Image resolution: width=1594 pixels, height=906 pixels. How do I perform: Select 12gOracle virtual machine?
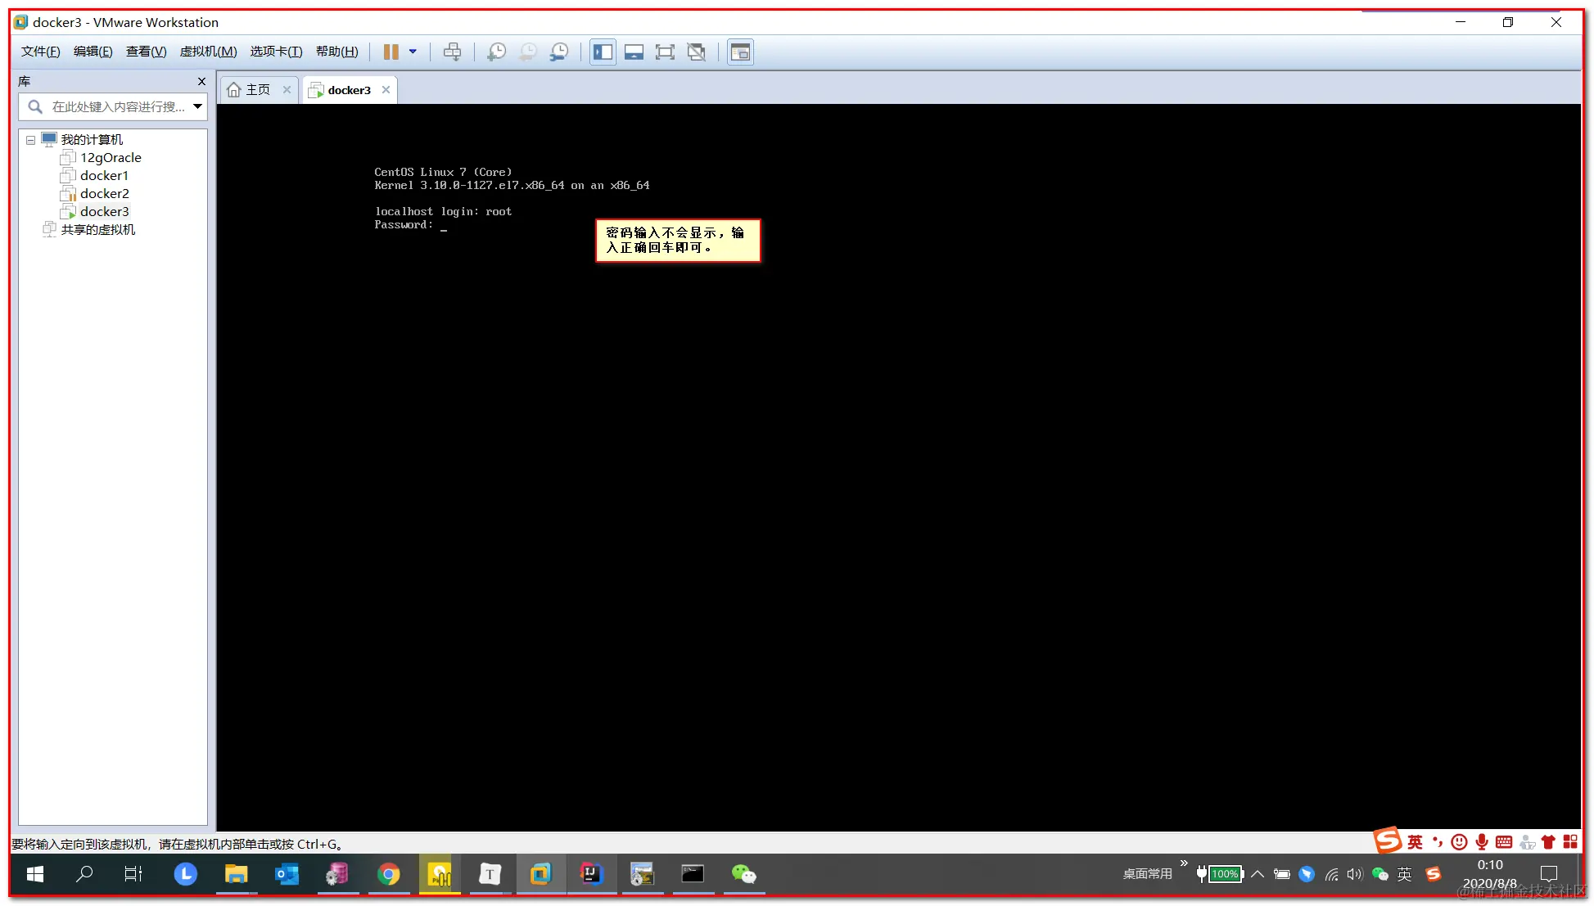[x=111, y=158]
